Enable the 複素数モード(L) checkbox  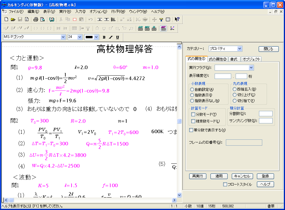pos(193,121)
